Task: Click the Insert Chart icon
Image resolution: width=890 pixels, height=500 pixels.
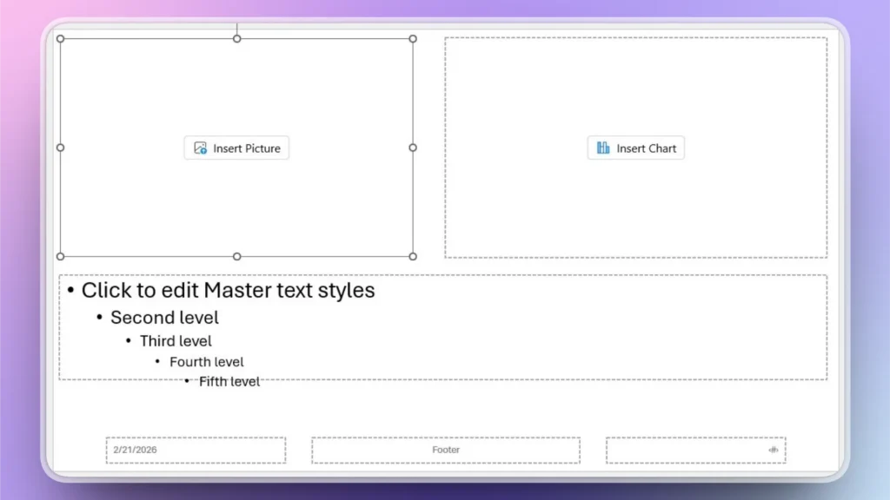Action: click(x=602, y=148)
